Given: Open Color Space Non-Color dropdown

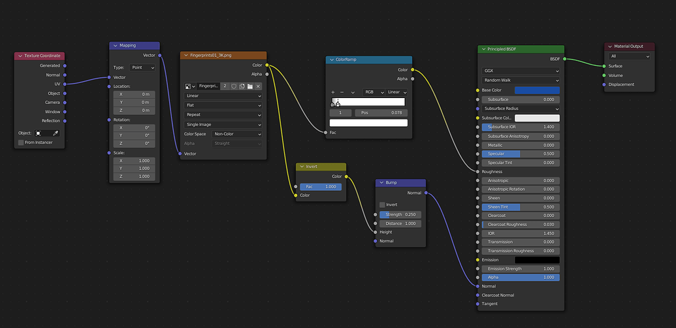Looking at the screenshot, I should (x=237, y=134).
